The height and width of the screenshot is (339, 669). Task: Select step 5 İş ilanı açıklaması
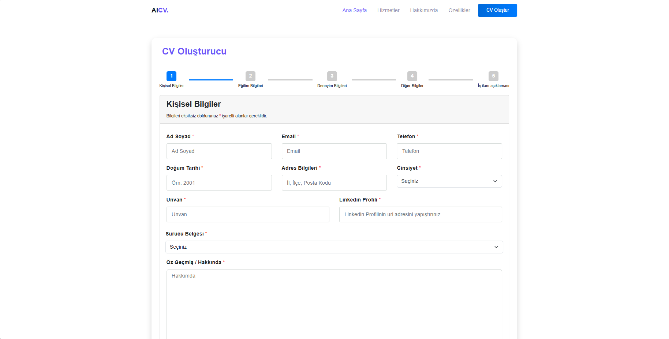tap(493, 76)
